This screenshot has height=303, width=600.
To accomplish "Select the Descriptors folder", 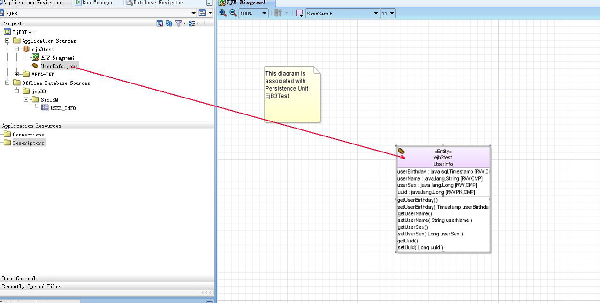I will pyautogui.click(x=28, y=143).
